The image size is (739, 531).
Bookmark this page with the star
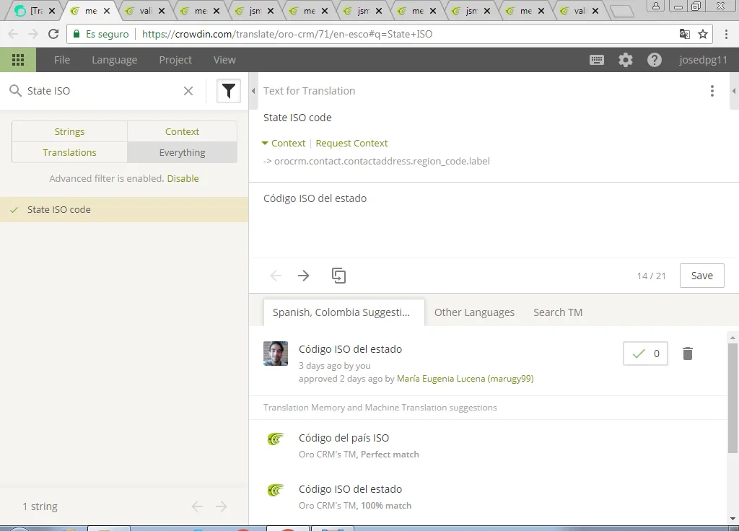coord(703,34)
